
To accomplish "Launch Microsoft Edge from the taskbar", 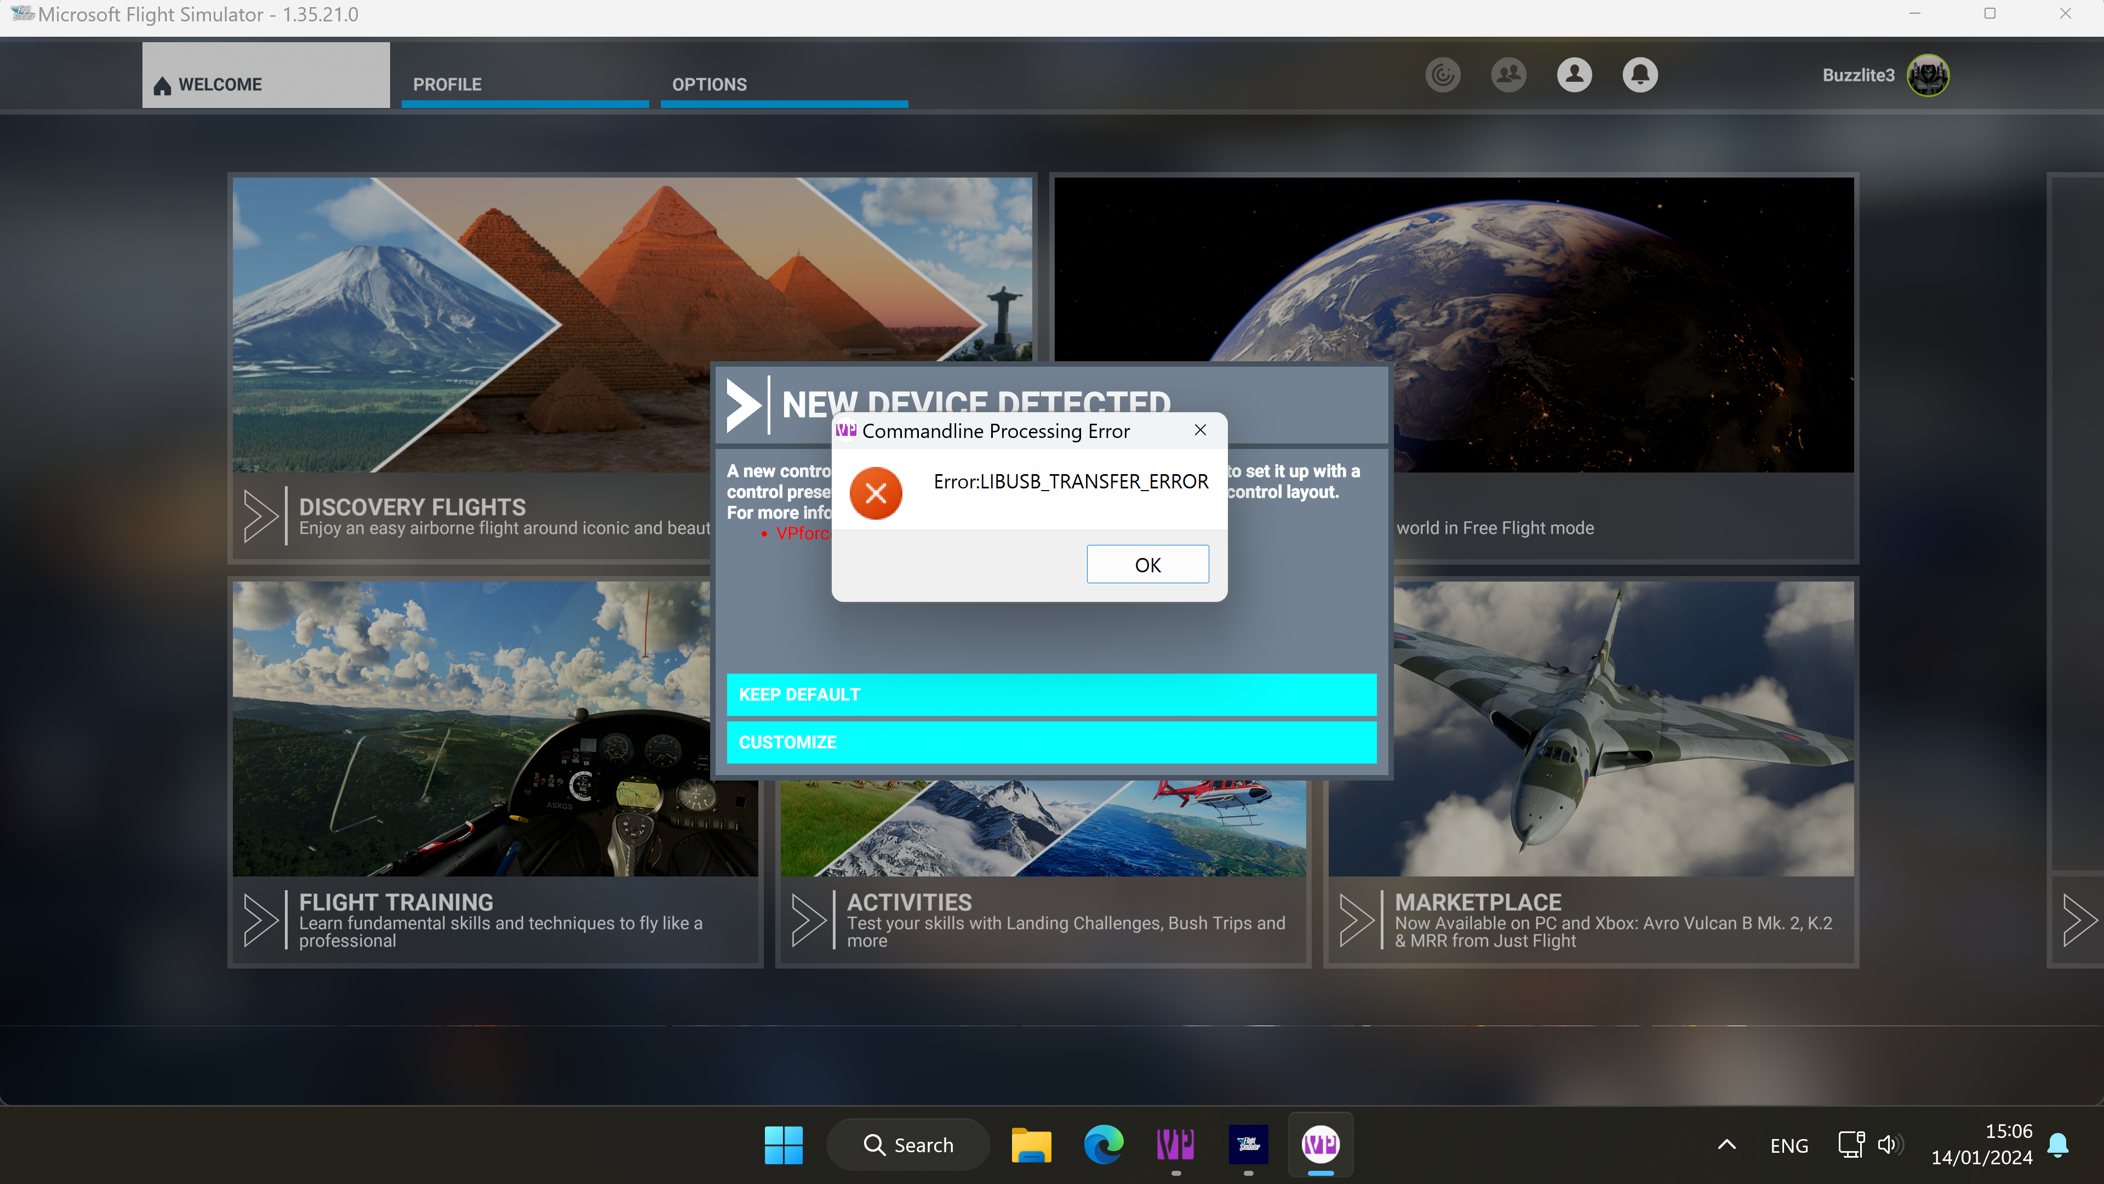I will pyautogui.click(x=1104, y=1144).
